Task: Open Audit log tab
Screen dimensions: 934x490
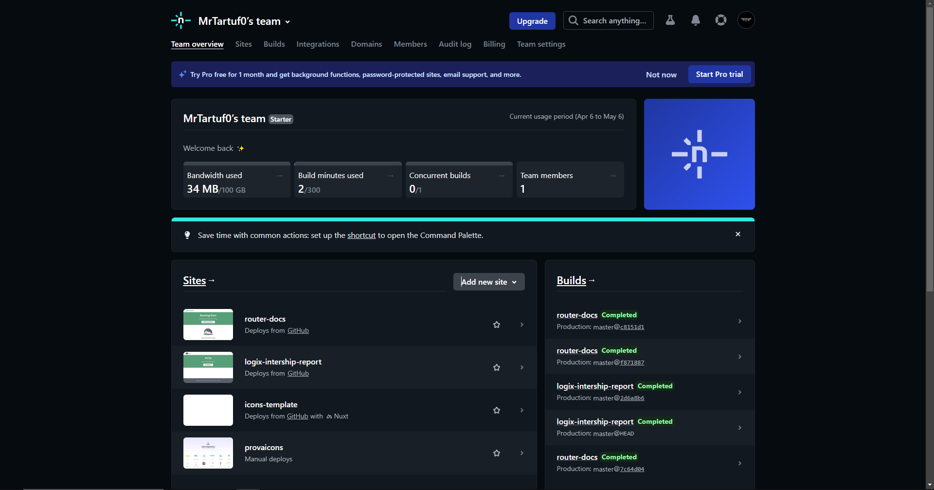Action: tap(455, 44)
